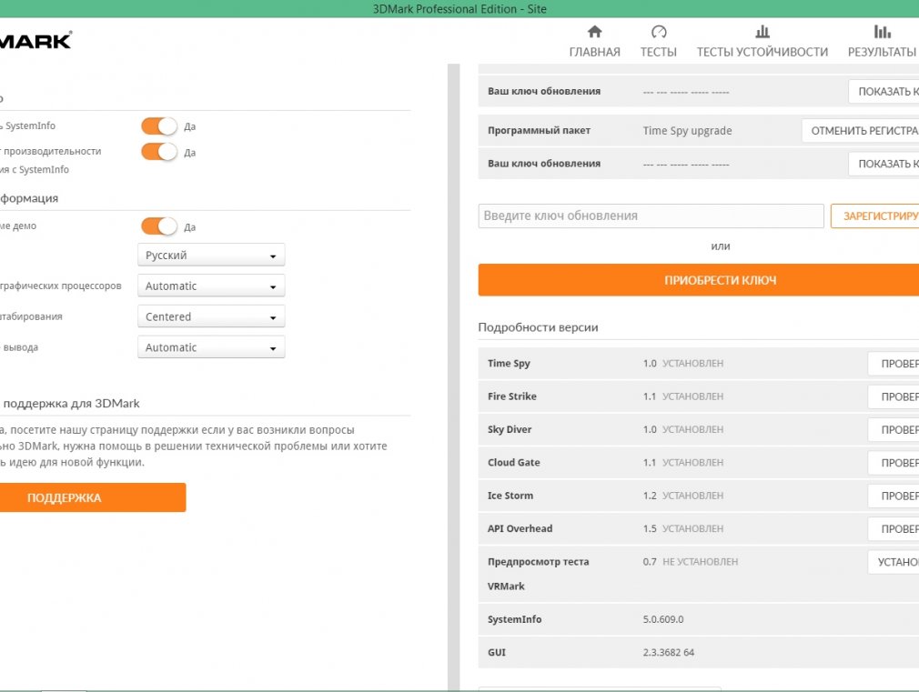Screen dimensions: 919x692
Task: Check for updates in Sky Diver row
Action: tap(894, 429)
